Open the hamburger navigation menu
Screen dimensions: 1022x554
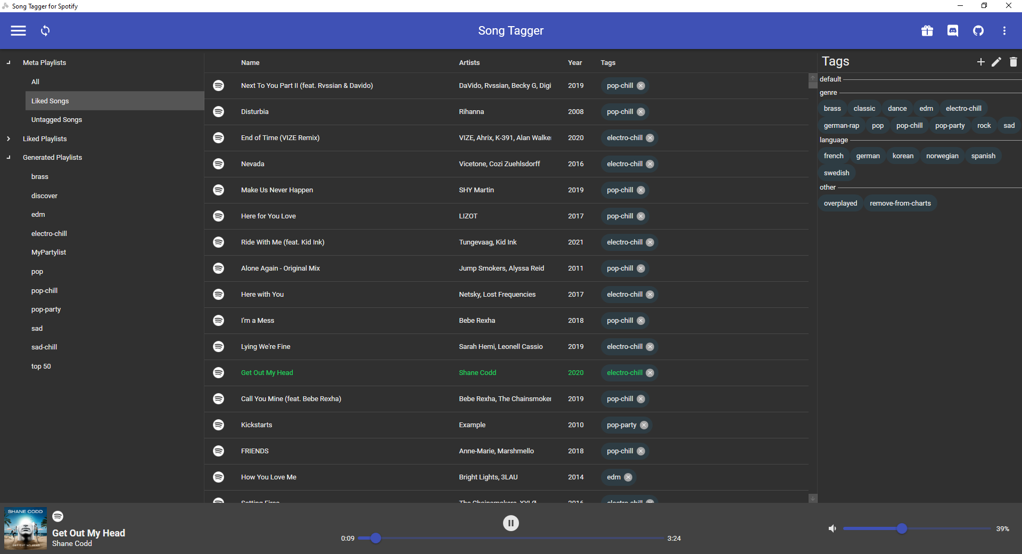[x=18, y=31]
